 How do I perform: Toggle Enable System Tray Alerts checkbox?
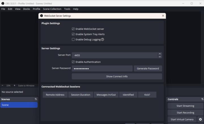[73, 34]
